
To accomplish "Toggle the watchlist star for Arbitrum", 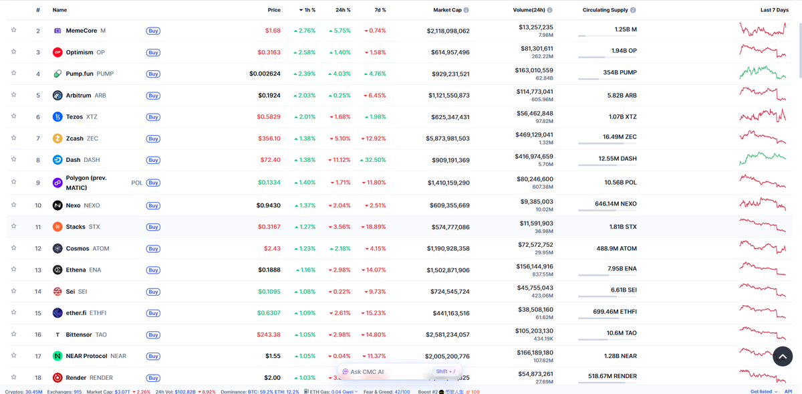I will [13, 95].
